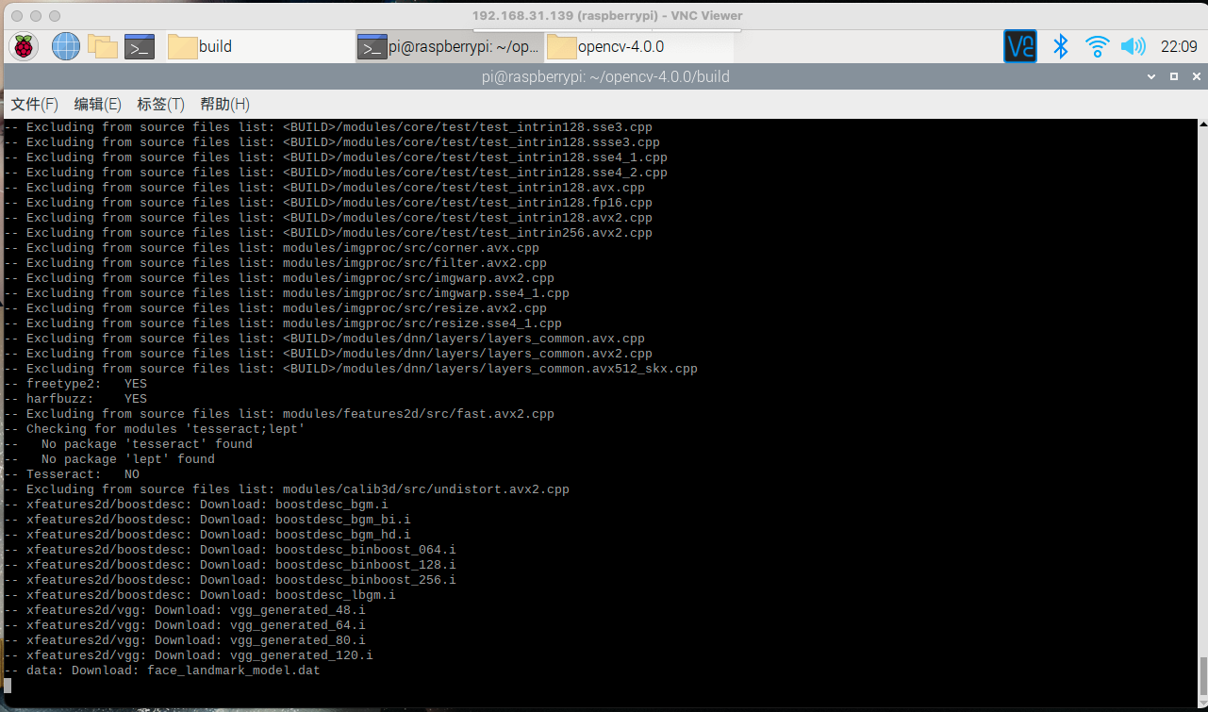Screen dimensions: 1208x712
Task: Click the 'layers_common.avx.cpp' line
Action: [324, 339]
